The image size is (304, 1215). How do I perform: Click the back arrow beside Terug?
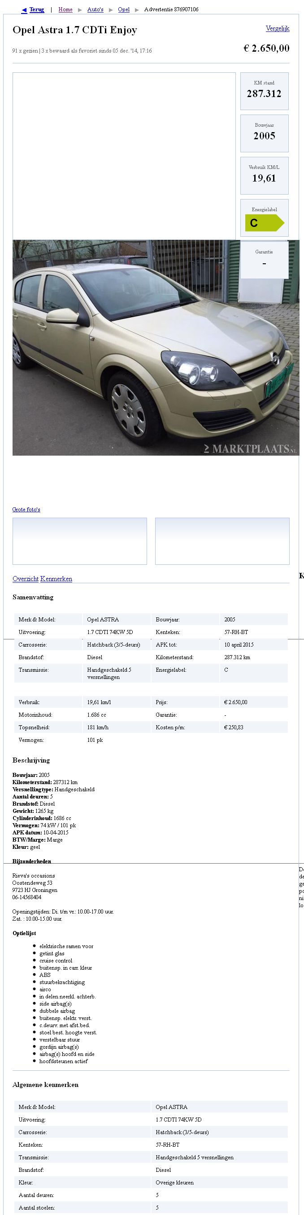click(24, 10)
